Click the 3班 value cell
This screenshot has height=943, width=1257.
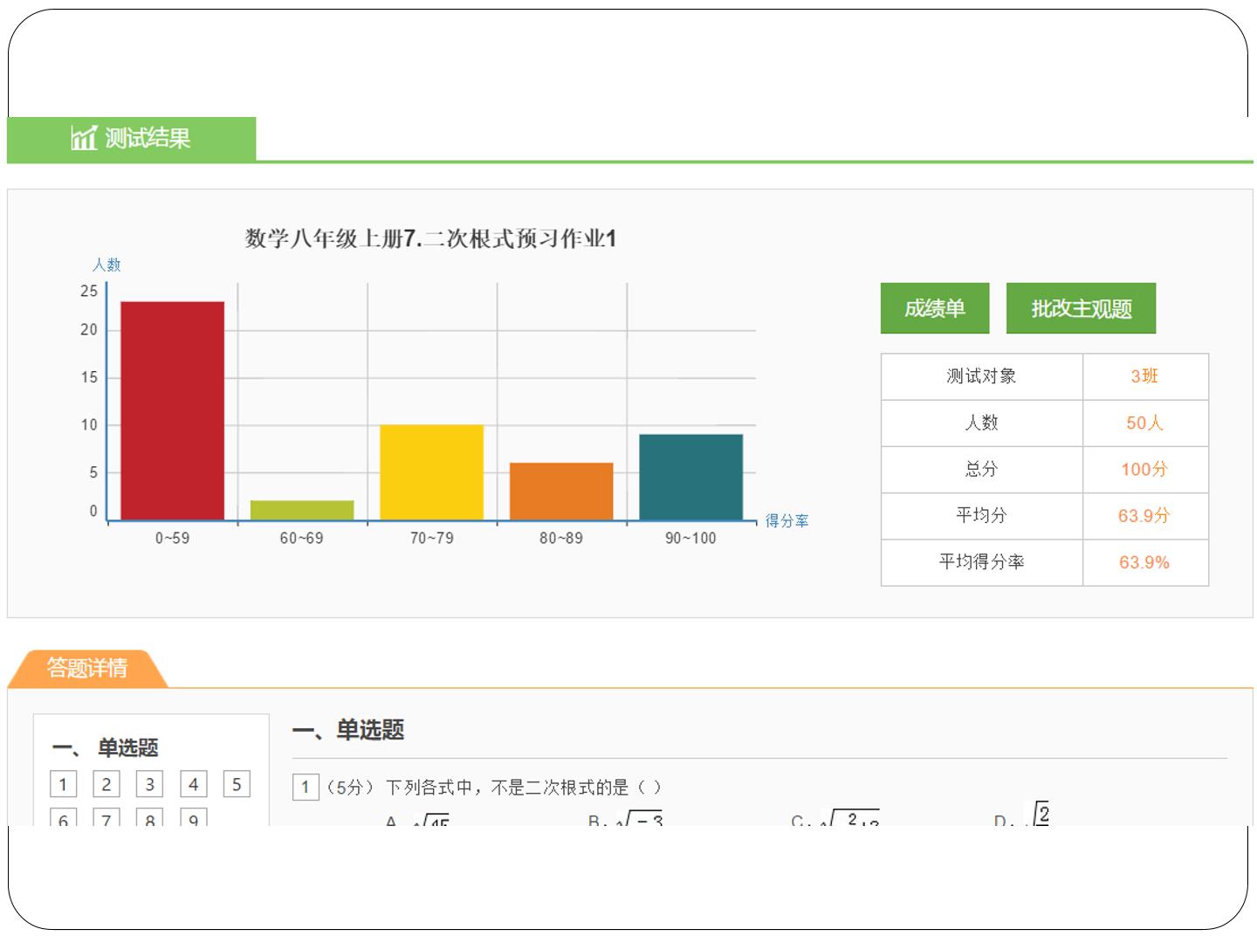[x=1145, y=376]
